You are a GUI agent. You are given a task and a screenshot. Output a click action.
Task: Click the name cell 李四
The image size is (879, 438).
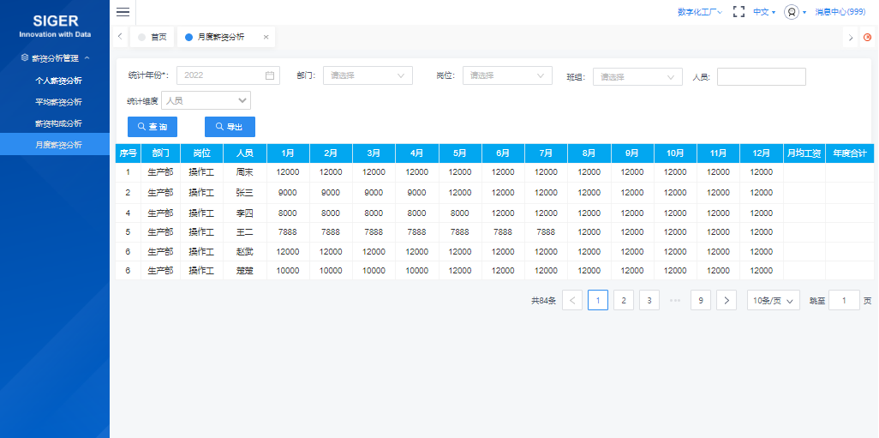coord(245,213)
